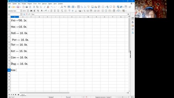Image resolution: width=174 pixels, height=98 pixels.
Task: Open the Данные menu
Action: [44, 4]
